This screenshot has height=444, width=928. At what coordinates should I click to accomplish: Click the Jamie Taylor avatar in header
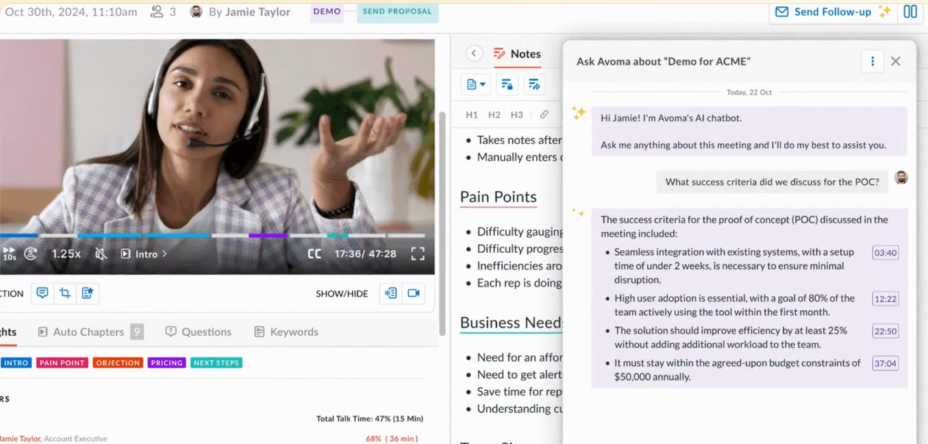195,12
